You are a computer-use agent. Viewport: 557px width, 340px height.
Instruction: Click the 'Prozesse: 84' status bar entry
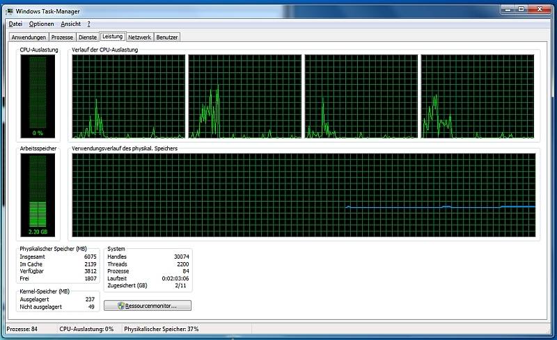click(22, 329)
